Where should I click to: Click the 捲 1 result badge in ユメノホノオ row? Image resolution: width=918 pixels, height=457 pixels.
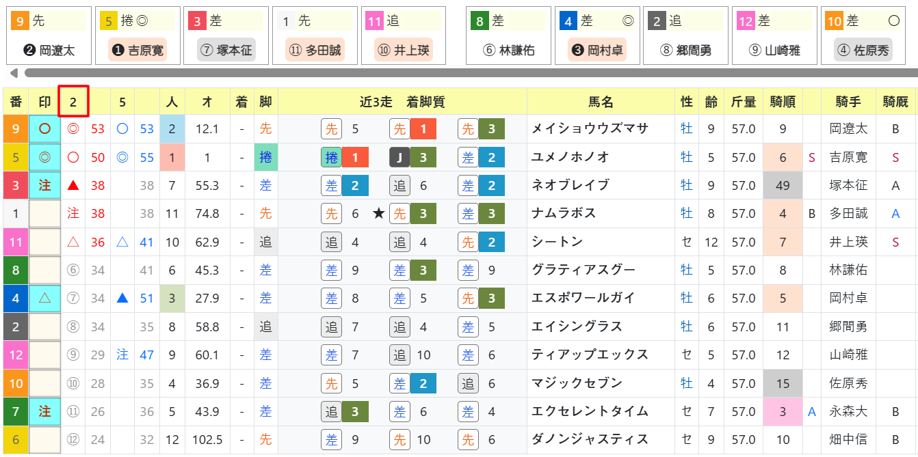[345, 158]
